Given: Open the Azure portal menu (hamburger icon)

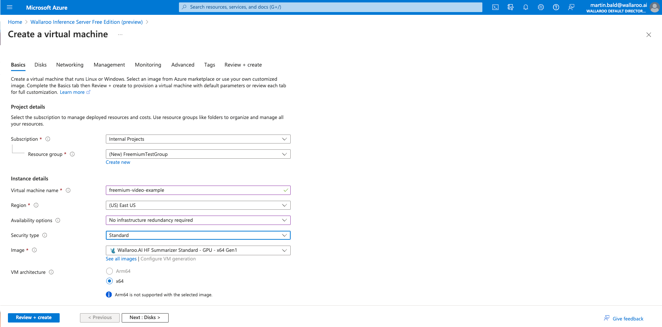Looking at the screenshot, I should (9, 7).
